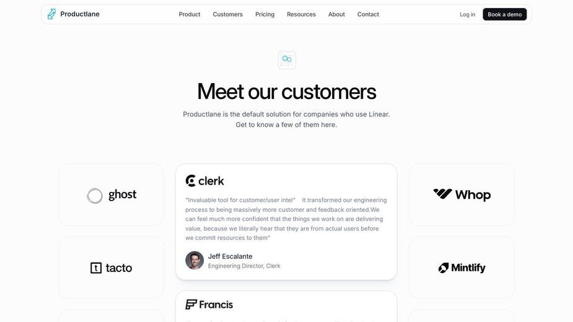Click the Clerk logo icon in the testimonial card
The width and height of the screenshot is (573, 322).
click(190, 181)
